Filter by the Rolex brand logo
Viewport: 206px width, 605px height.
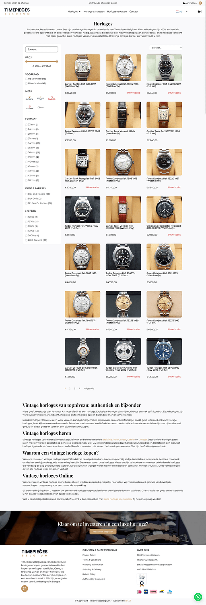(x=29, y=98)
